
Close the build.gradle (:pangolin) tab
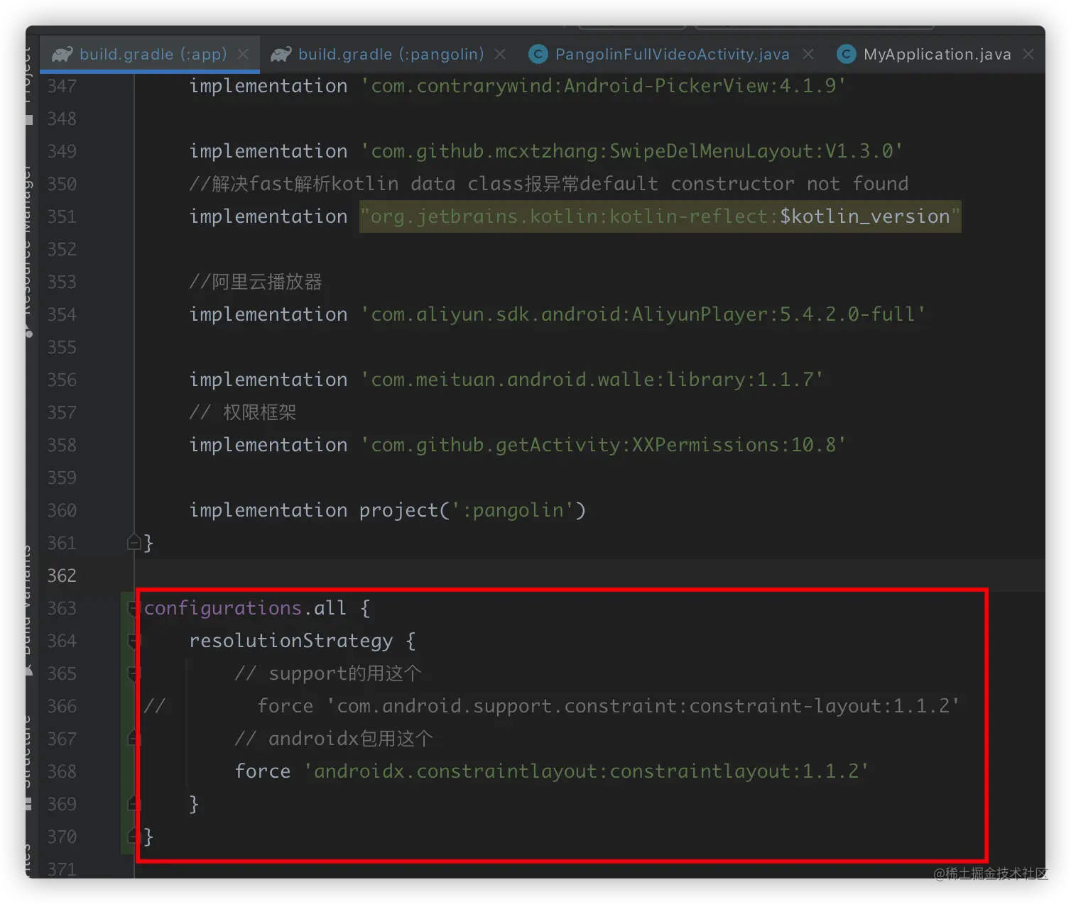[500, 54]
